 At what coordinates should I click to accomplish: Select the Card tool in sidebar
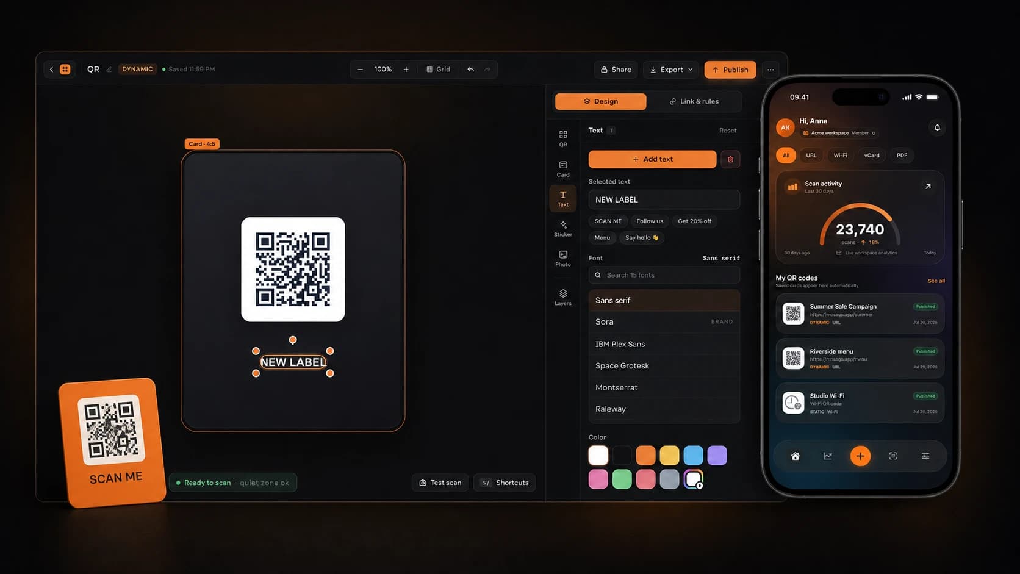coord(563,169)
